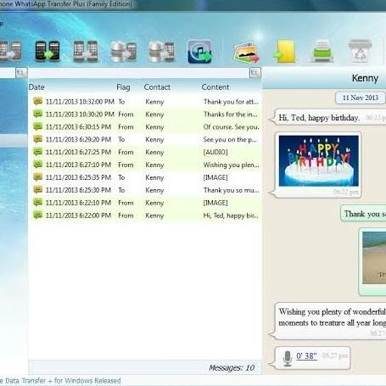This screenshot has height=386, width=386.
Task: Select the [IMAGE] message at 6:22:10 PM
Action: pyautogui.click(x=146, y=203)
